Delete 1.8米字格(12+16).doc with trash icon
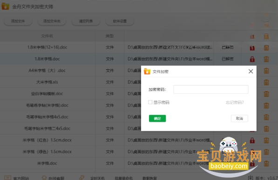The height and width of the screenshot is (180, 278). [x=266, y=47]
